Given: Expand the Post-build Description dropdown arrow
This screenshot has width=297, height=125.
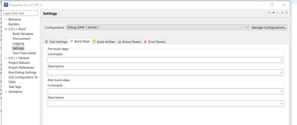Looking at the screenshot, I should click(281, 104).
